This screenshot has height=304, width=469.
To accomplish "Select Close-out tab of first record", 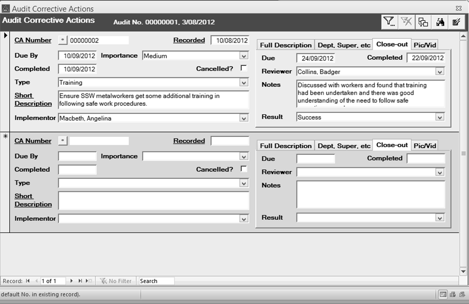I will [x=392, y=44].
